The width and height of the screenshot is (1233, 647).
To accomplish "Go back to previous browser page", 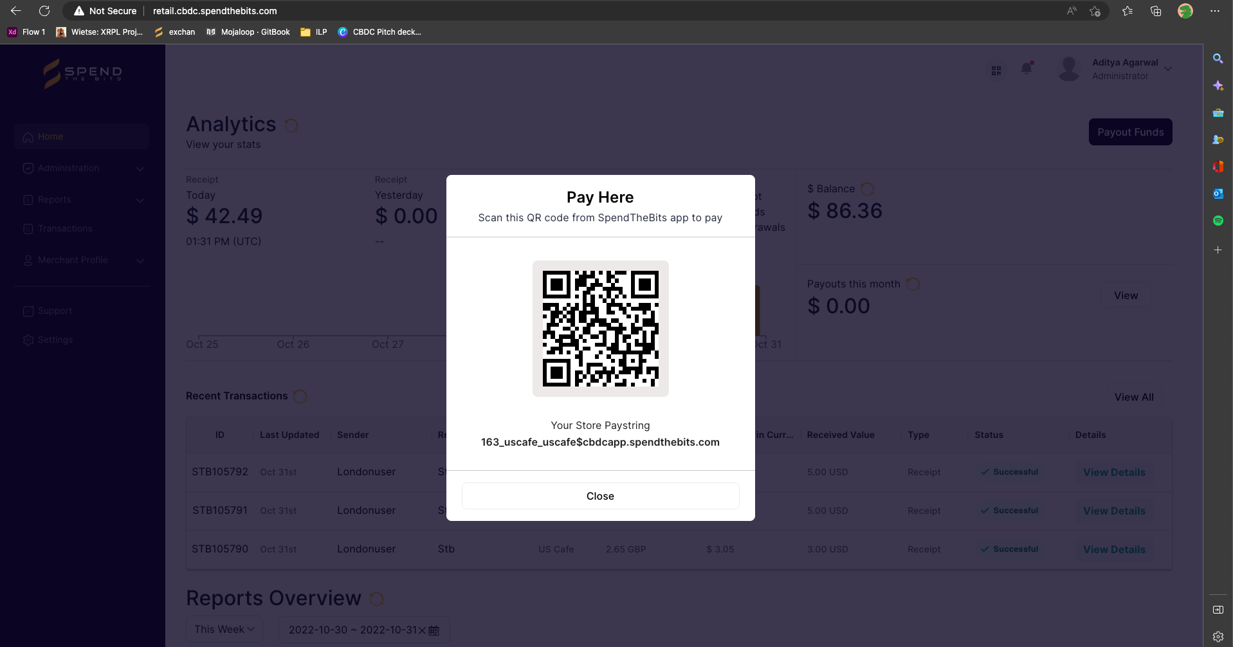I will coord(16,11).
